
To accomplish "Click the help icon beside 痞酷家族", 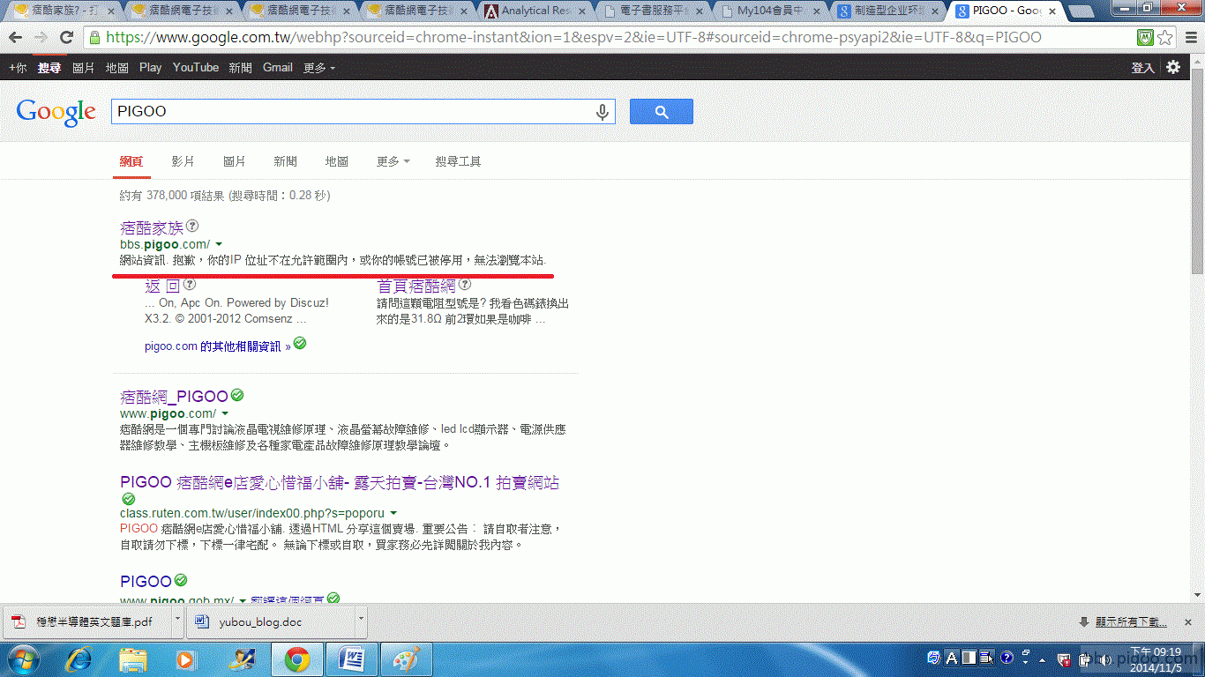I will pos(192,226).
